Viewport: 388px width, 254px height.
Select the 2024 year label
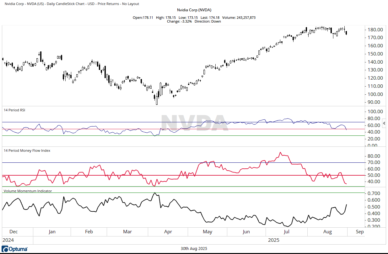tap(8, 240)
